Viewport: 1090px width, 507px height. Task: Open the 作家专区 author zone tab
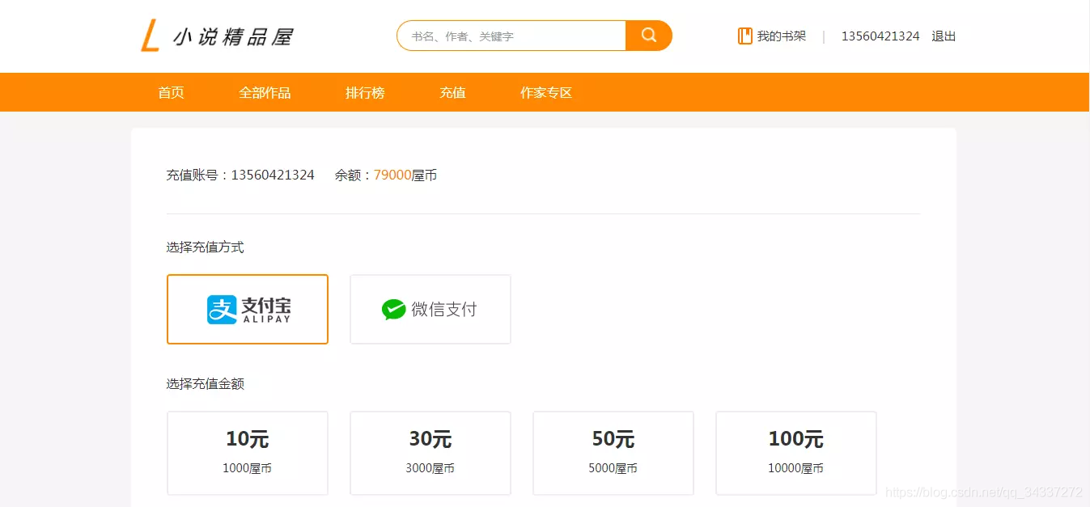click(x=546, y=93)
